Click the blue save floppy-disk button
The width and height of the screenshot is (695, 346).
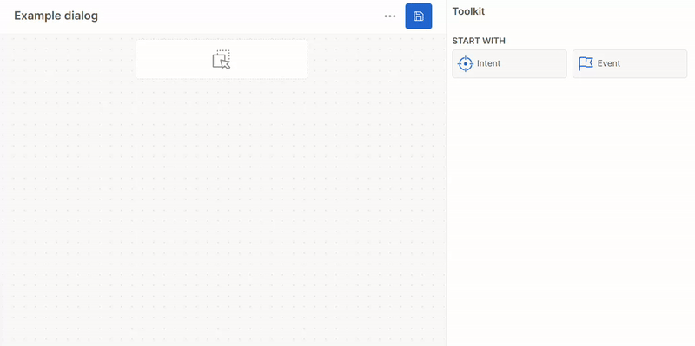[419, 16]
